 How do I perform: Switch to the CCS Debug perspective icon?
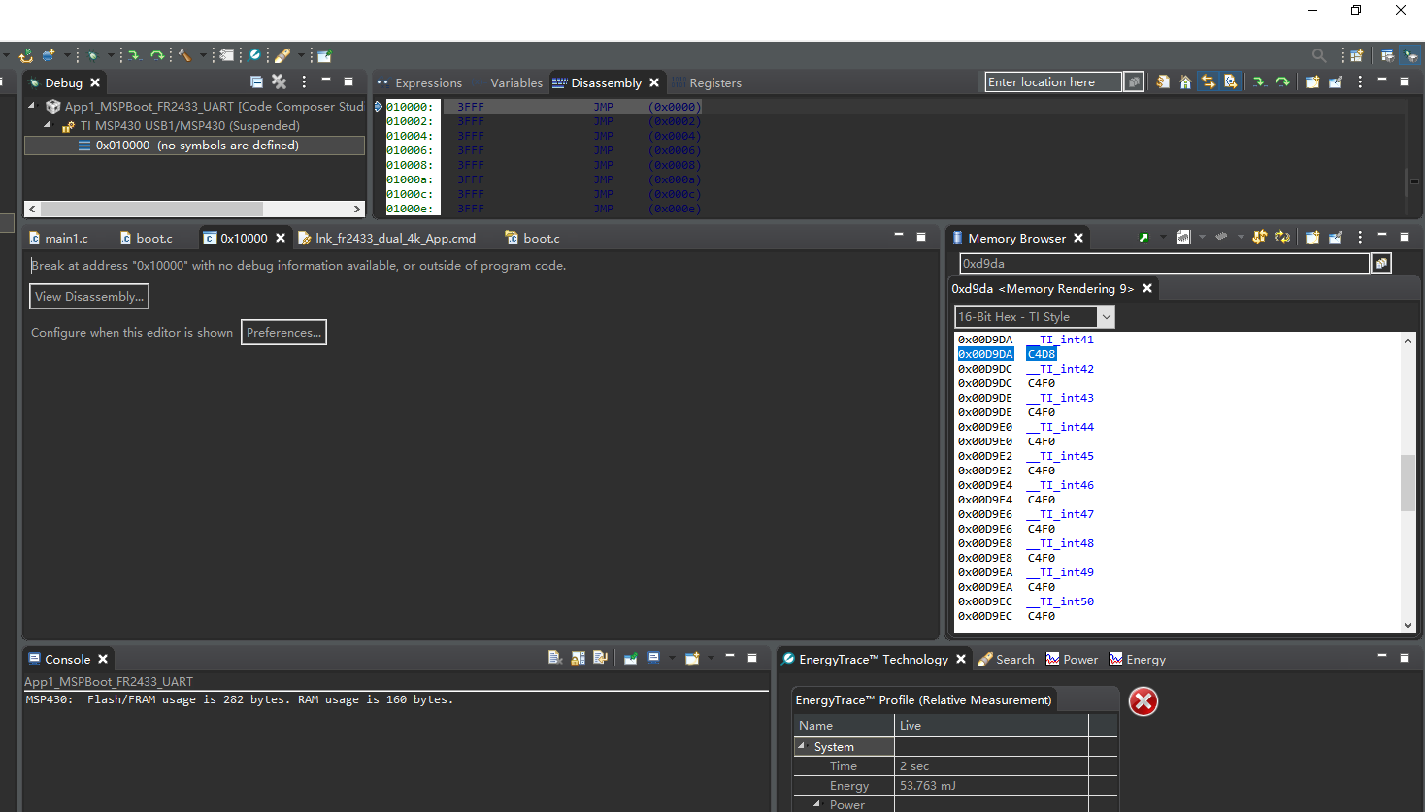tap(1410, 56)
